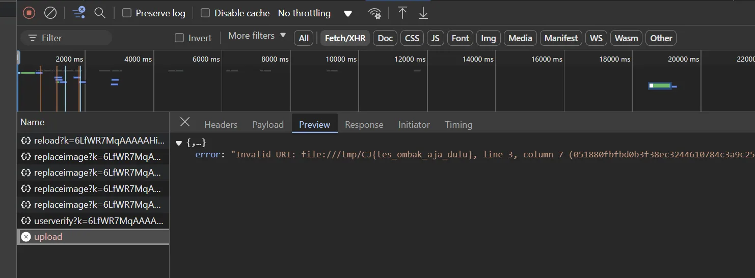Stop recording network log
This screenshot has height=278, width=755.
29,13
